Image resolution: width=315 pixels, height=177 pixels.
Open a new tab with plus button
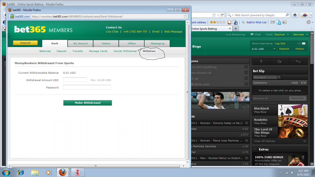[236, 29]
